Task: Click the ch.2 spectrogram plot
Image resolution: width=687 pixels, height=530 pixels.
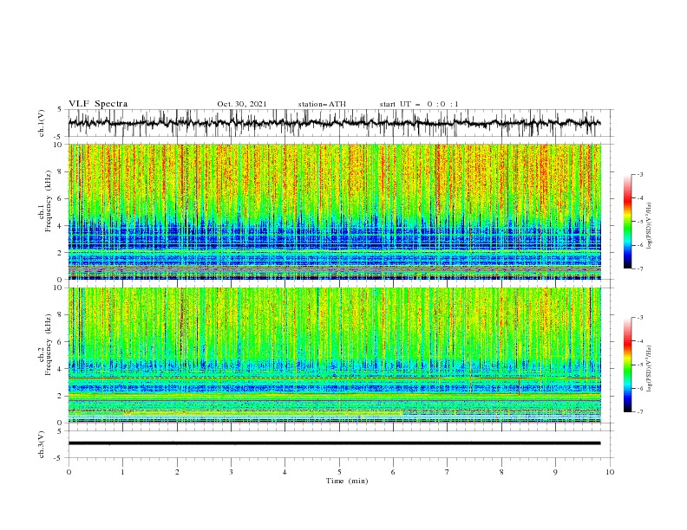Action: click(x=334, y=355)
